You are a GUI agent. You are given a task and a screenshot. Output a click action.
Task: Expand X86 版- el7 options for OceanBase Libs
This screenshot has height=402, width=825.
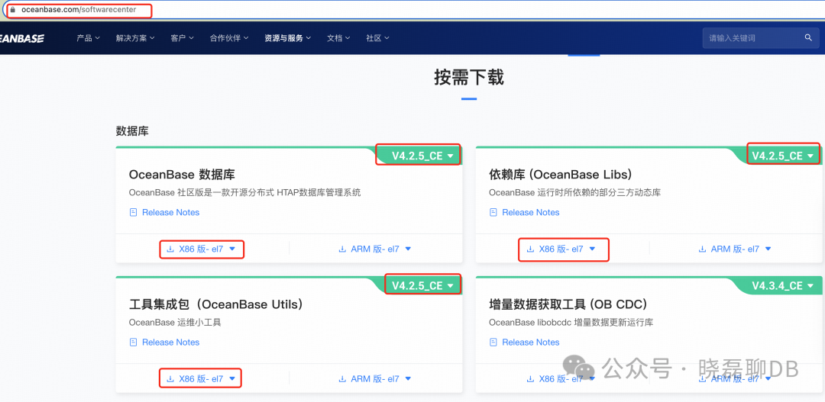[592, 249]
